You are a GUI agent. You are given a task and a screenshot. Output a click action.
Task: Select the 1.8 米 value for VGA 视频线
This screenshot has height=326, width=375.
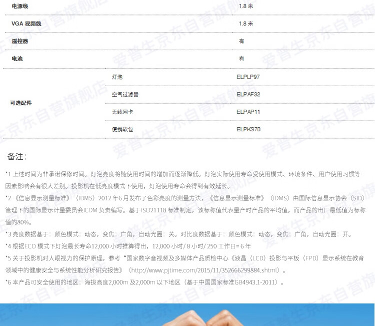pyautogui.click(x=246, y=24)
